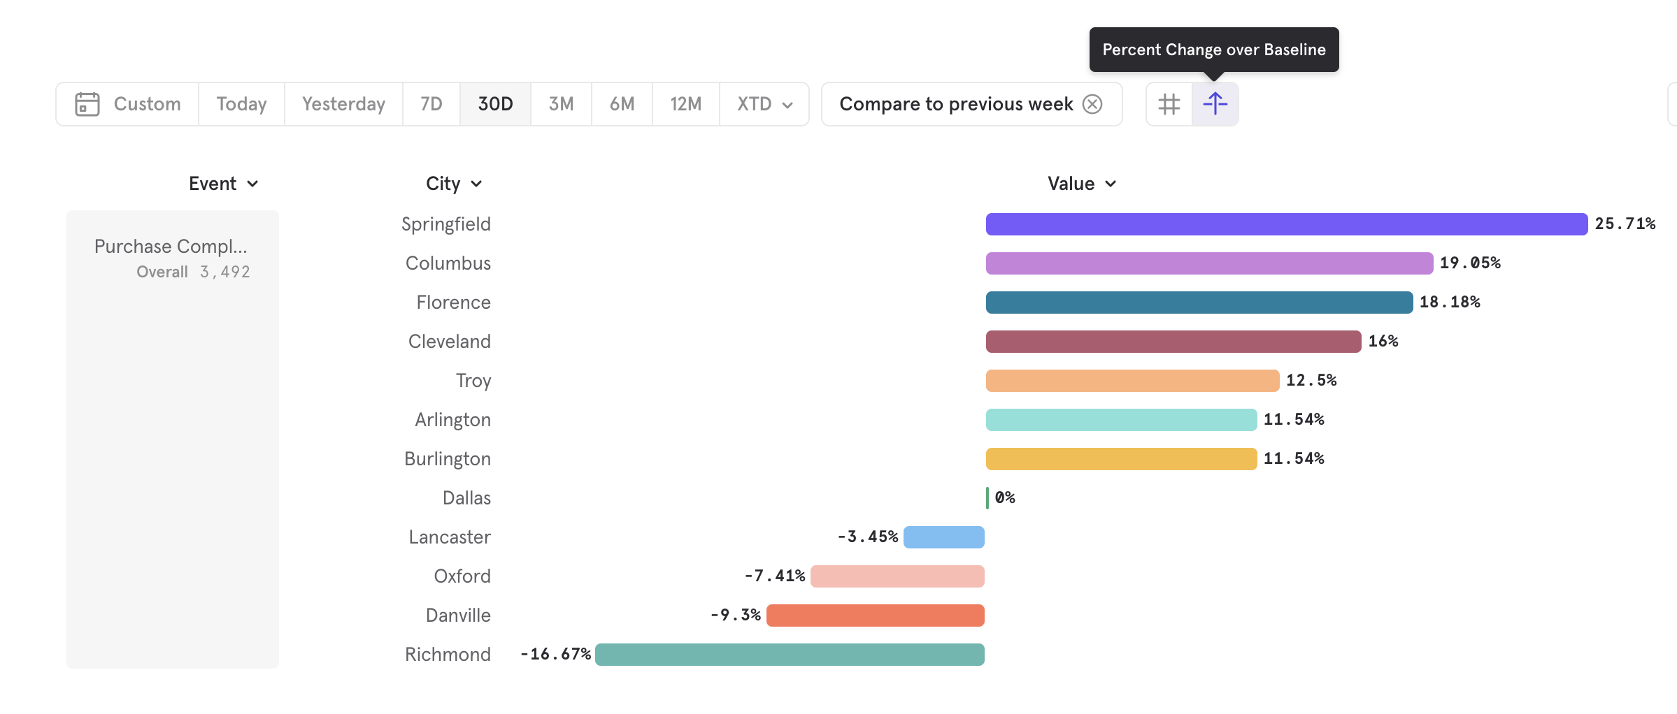Select the 12M range

coord(685,103)
